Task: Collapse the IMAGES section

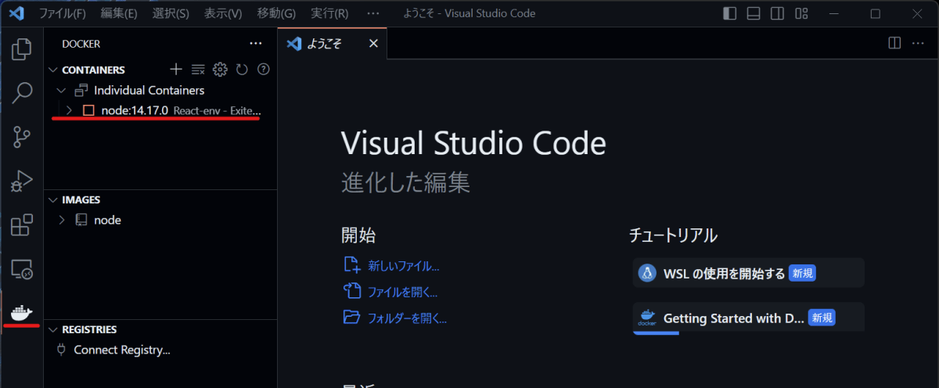Action: (x=53, y=199)
